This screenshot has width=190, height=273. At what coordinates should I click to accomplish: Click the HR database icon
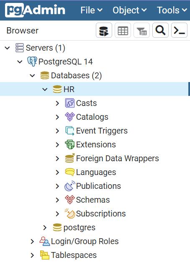click(x=57, y=89)
